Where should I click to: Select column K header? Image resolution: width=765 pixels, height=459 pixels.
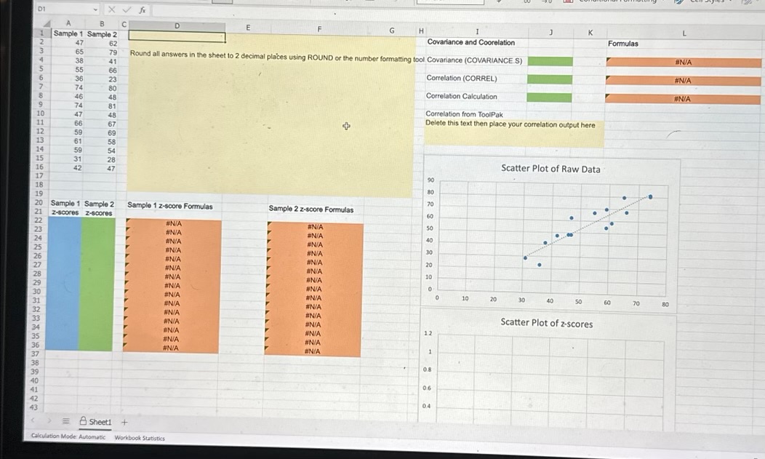(x=590, y=33)
